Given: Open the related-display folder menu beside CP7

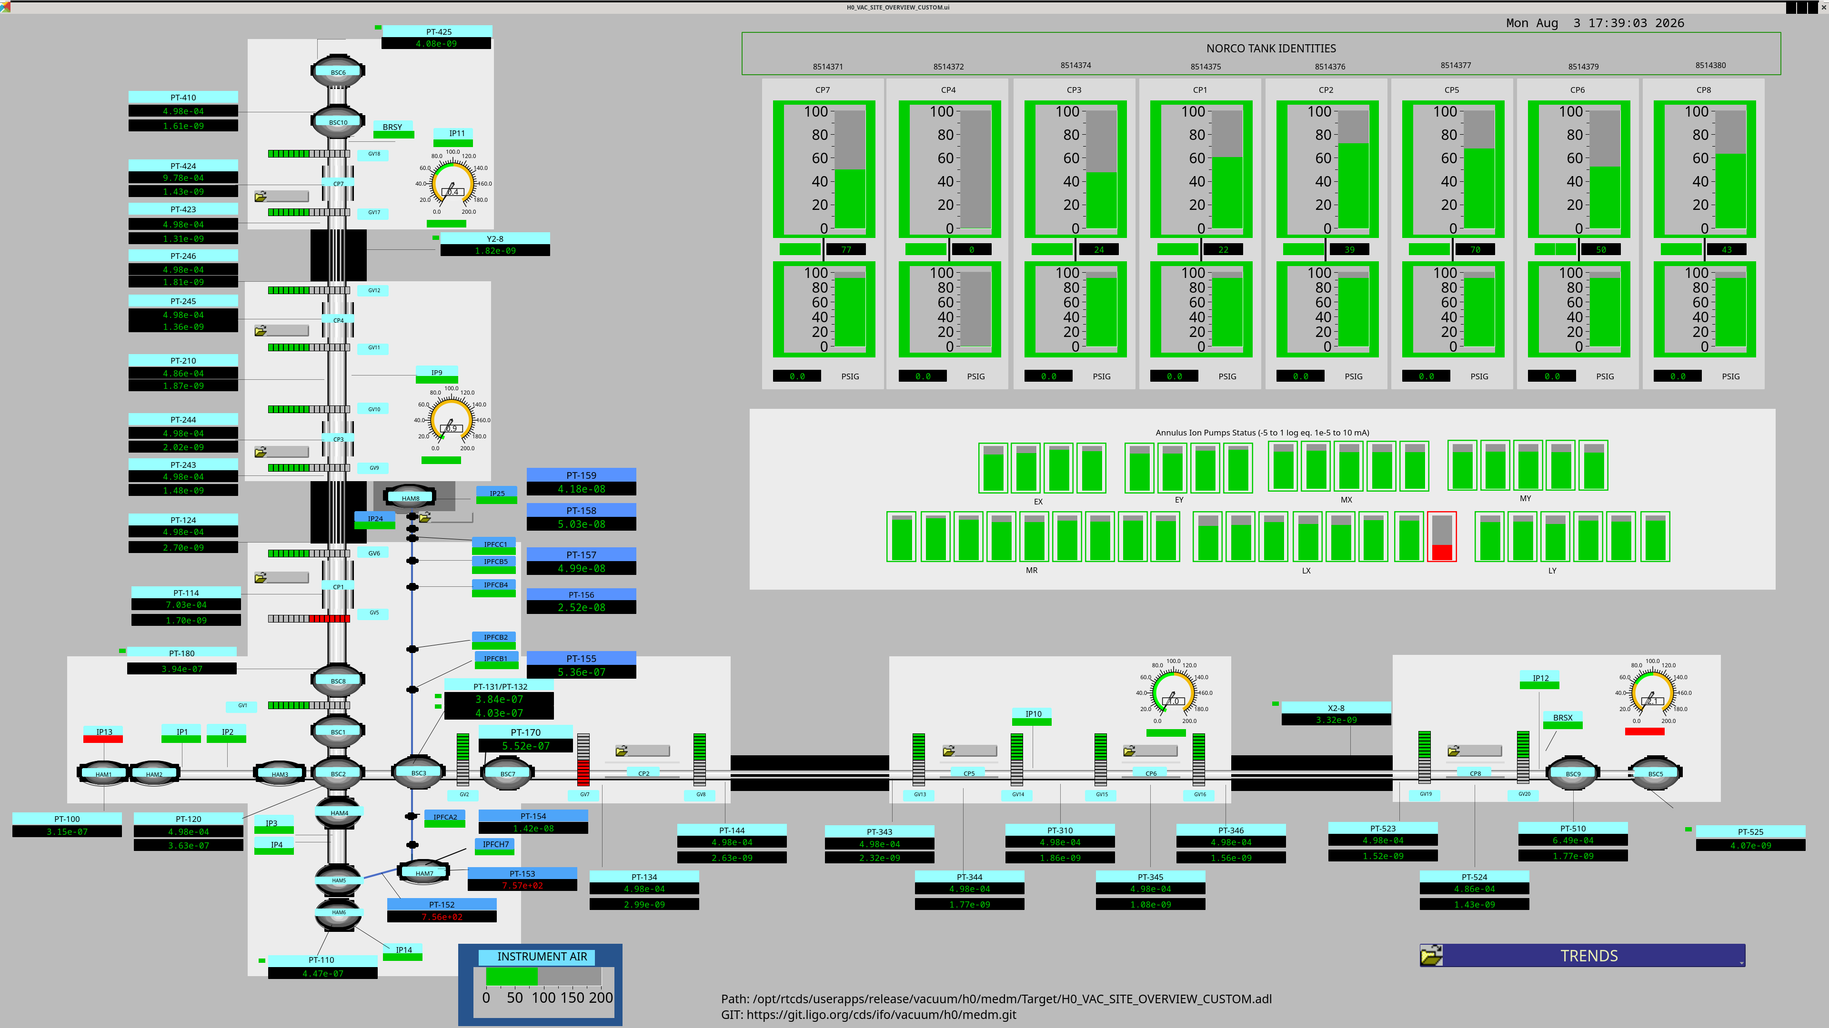Looking at the screenshot, I should coord(282,196).
